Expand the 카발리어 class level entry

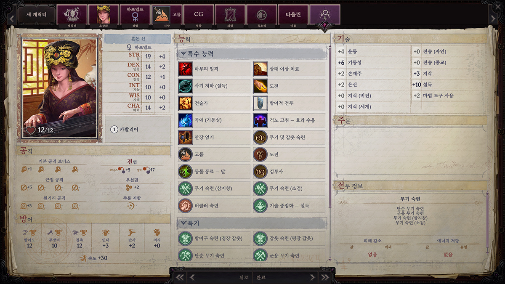[138, 129]
